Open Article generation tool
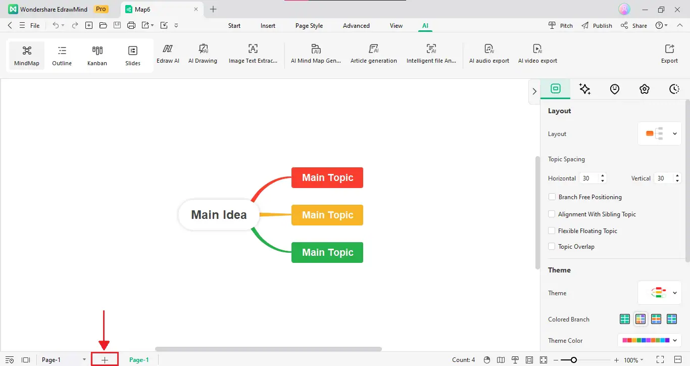The image size is (690, 366). point(374,54)
